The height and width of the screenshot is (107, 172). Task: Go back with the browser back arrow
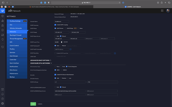[x=7, y=3]
